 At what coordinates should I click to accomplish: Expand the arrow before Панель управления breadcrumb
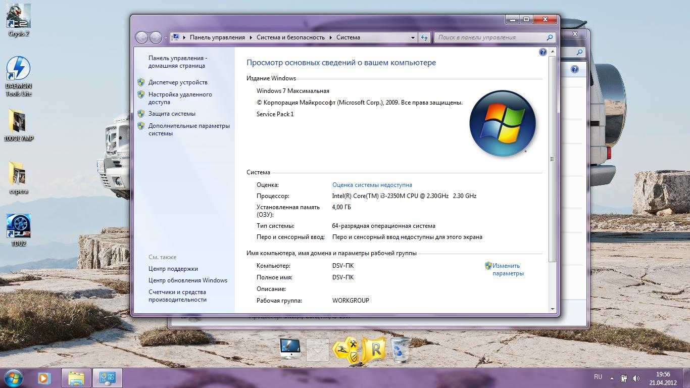point(184,37)
